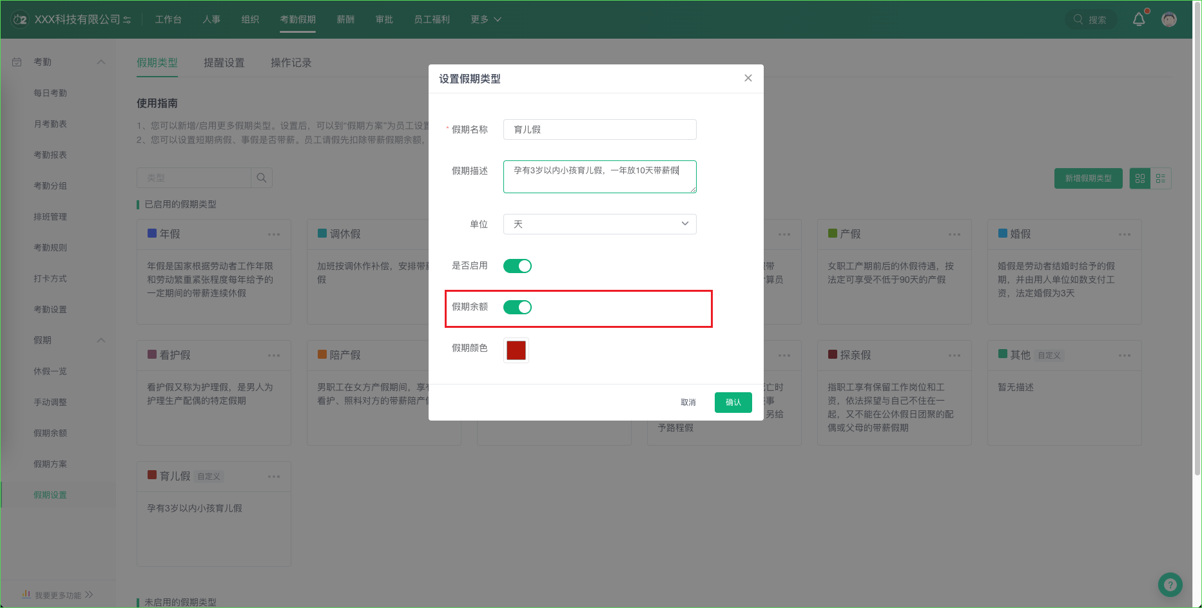Switch to the 操作记录 tab

tap(291, 62)
